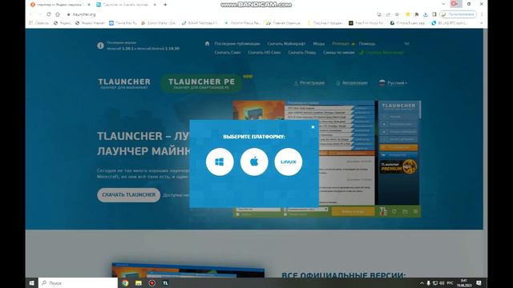Reload the page
This screenshot has width=513, height=288.
49,14
